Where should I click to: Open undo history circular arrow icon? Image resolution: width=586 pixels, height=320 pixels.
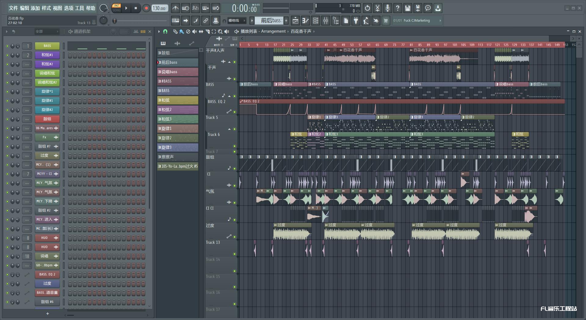click(367, 8)
